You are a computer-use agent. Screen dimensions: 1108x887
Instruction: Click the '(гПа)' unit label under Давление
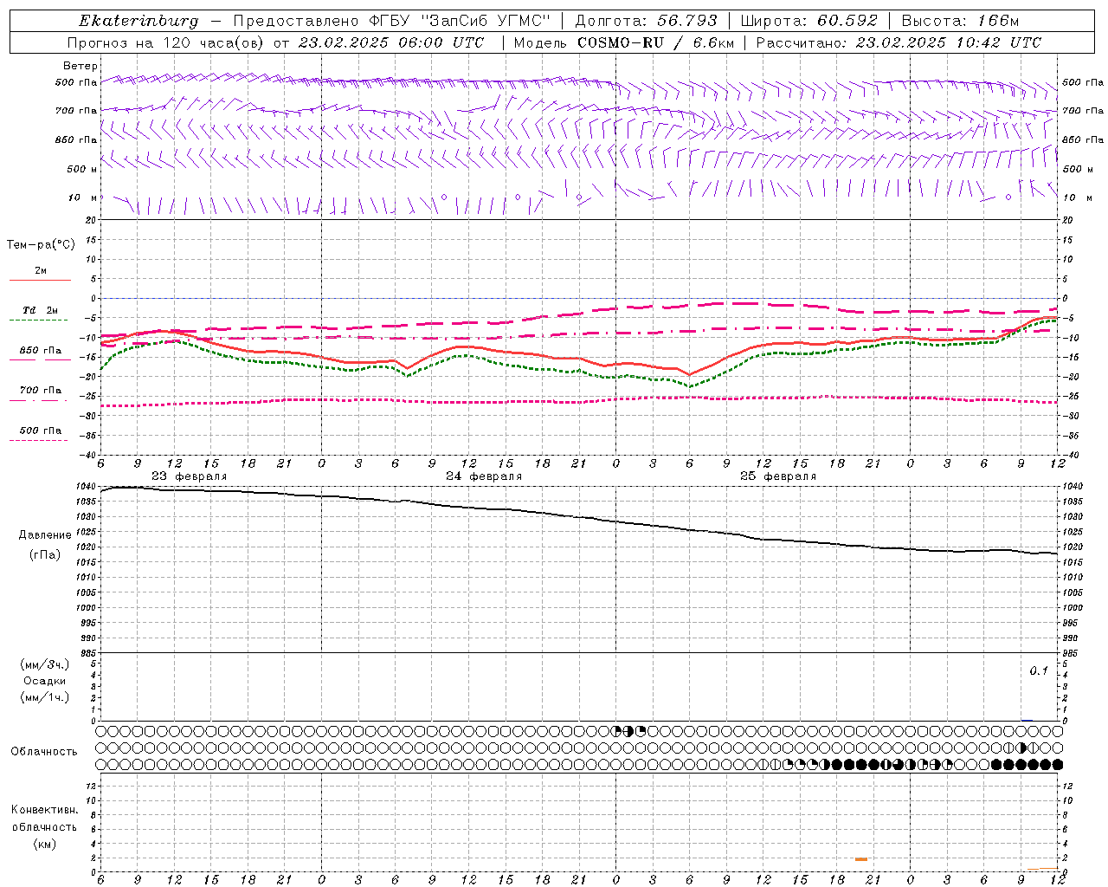(x=45, y=555)
